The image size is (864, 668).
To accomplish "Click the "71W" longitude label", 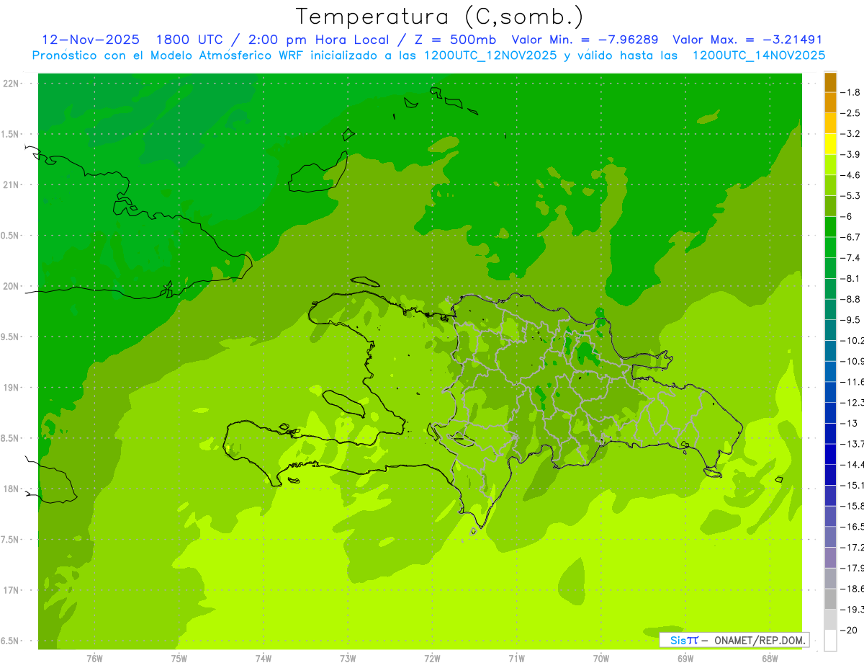I will [x=516, y=658].
